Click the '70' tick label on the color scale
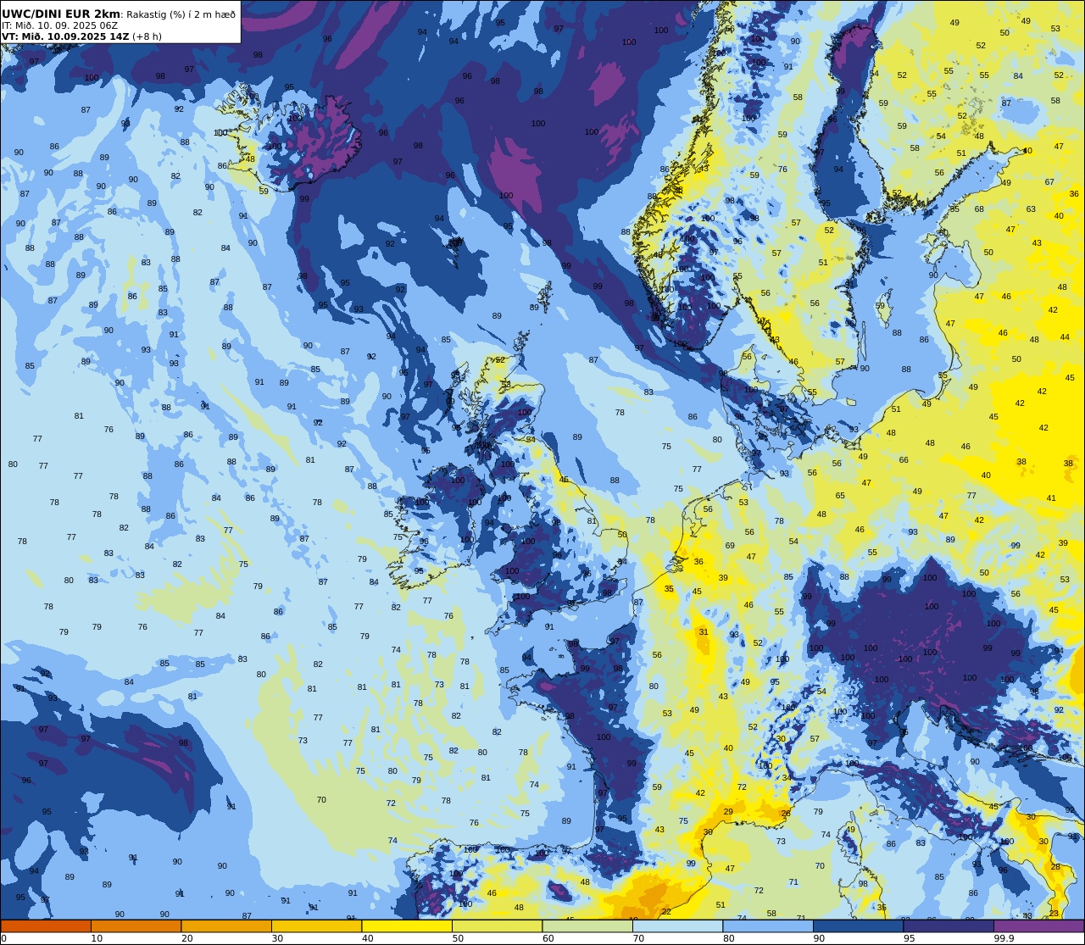This screenshot has height=945, width=1085. point(638,938)
